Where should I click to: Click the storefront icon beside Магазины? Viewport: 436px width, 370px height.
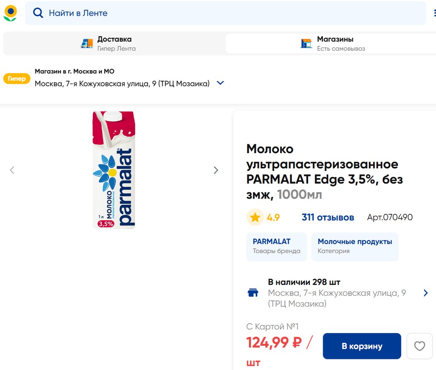point(306,43)
